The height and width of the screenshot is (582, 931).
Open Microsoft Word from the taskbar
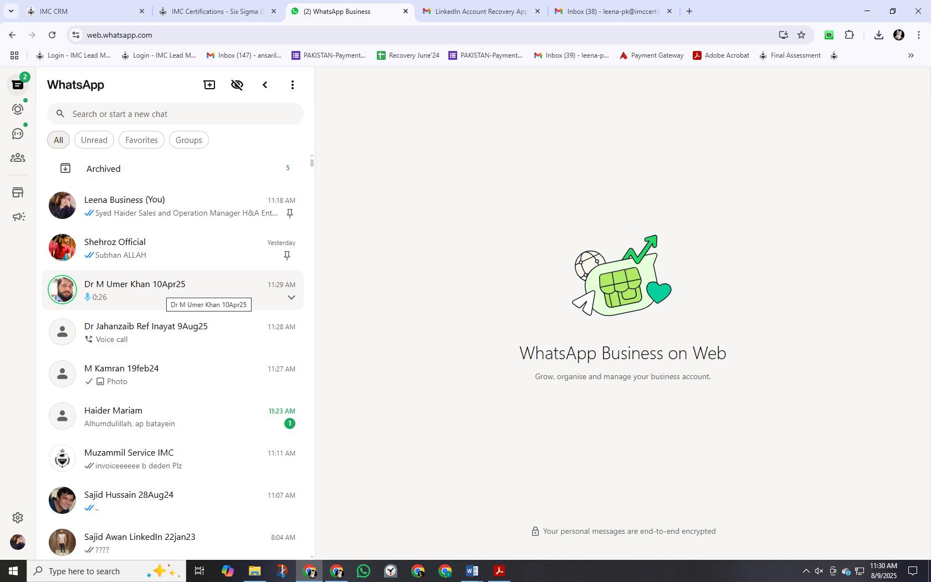point(472,571)
